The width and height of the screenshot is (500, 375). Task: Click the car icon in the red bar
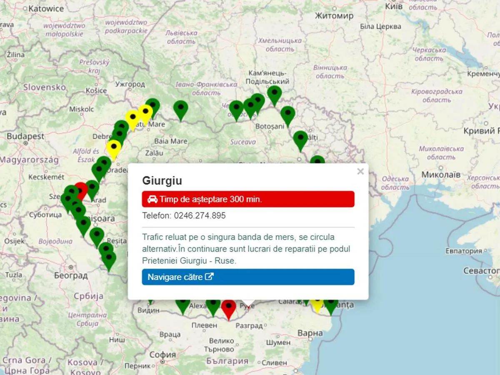[x=152, y=199]
